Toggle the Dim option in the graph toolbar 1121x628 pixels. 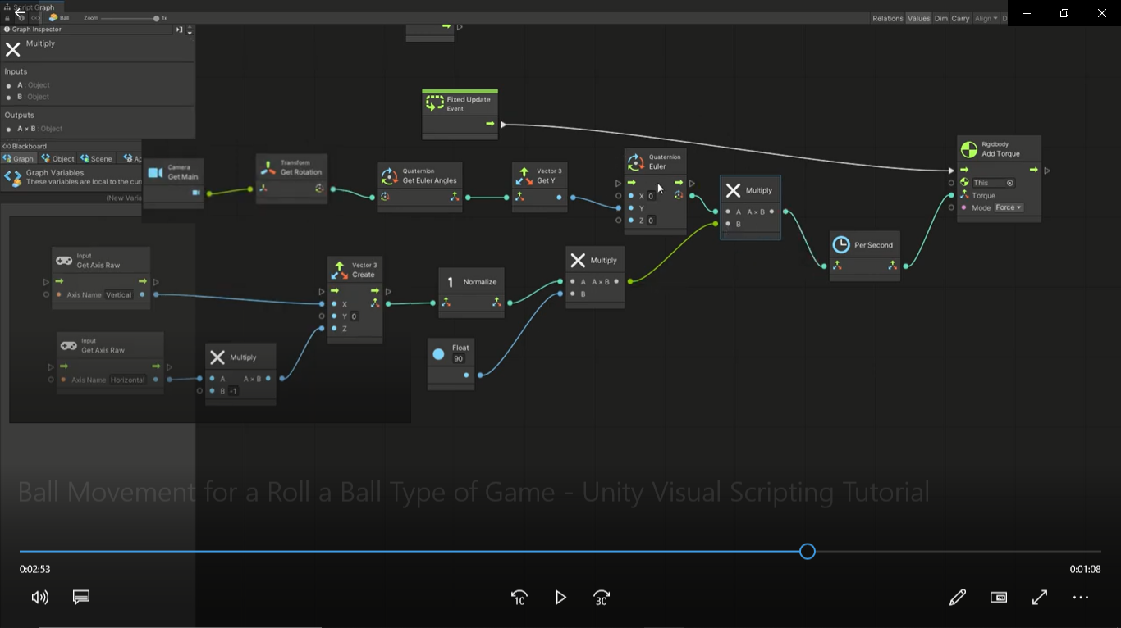[x=940, y=18]
